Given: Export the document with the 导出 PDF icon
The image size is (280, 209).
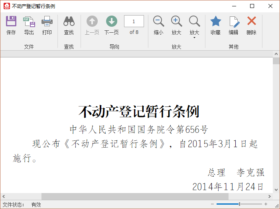Looking at the screenshot, I should coord(29,22).
